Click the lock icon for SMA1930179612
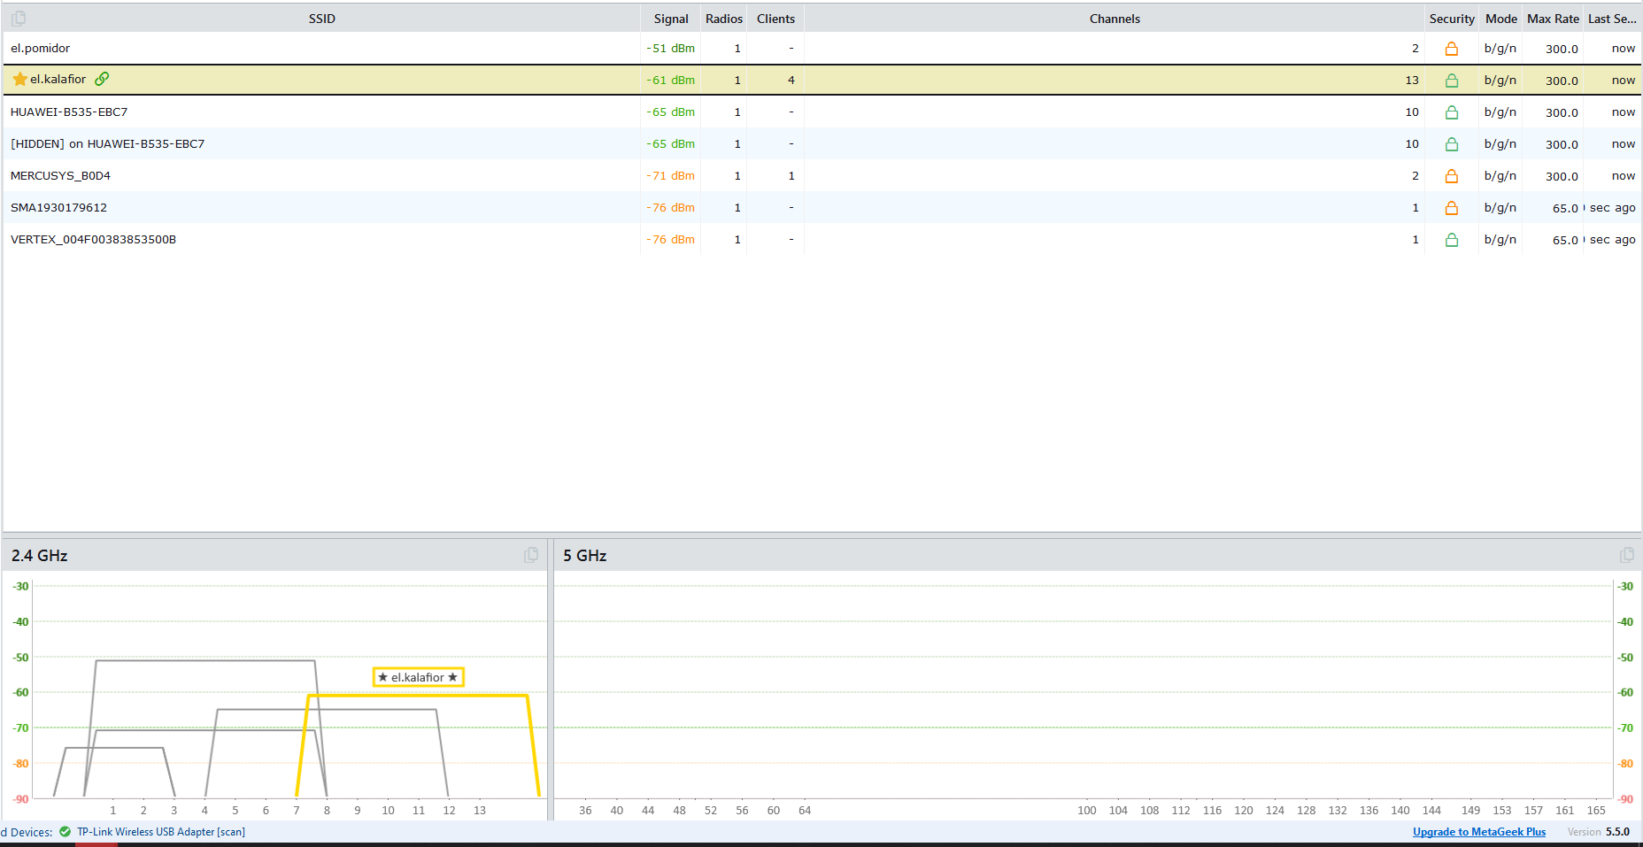The image size is (1643, 847). [1452, 208]
